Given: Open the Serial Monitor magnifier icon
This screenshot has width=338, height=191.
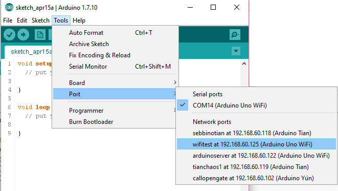Looking at the screenshot, I should [x=235, y=34].
